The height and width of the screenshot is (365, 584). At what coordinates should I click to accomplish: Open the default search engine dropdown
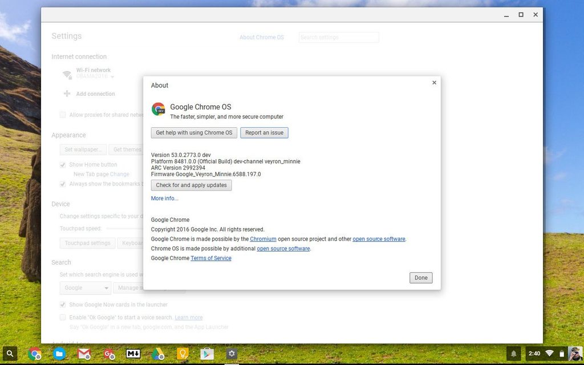(x=85, y=288)
